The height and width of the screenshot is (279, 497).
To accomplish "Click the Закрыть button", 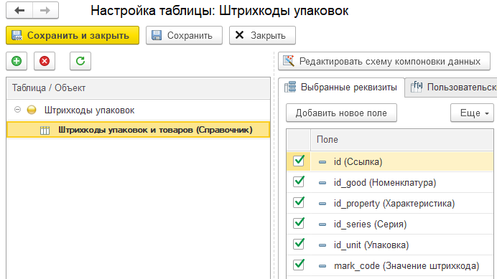I will click(262, 35).
